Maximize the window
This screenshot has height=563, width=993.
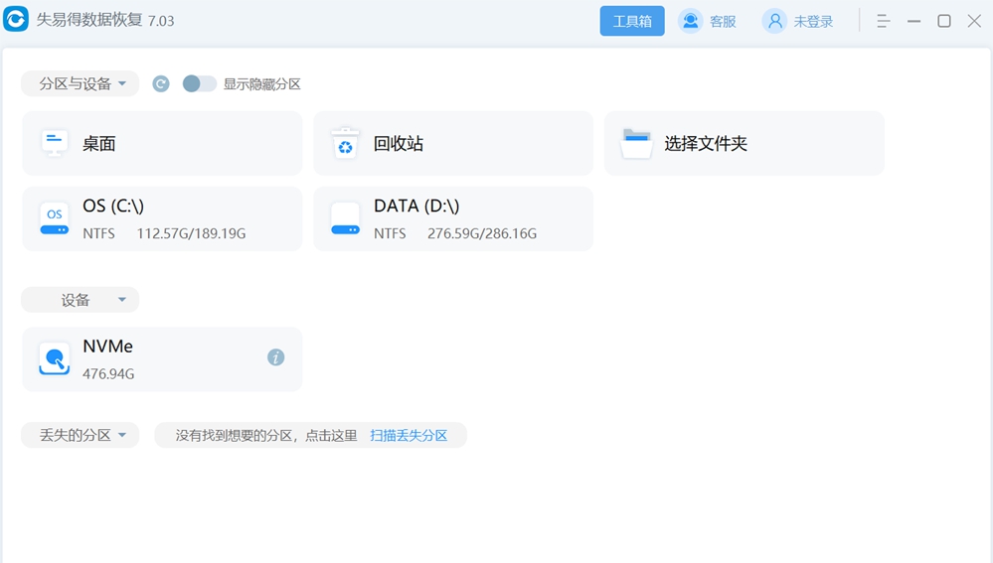pyautogui.click(x=944, y=21)
